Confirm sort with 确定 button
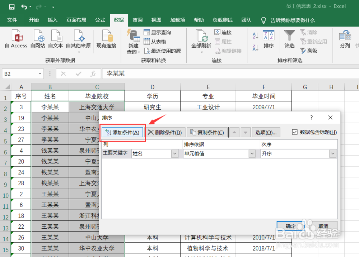This screenshot has width=359, height=257. [x=291, y=226]
